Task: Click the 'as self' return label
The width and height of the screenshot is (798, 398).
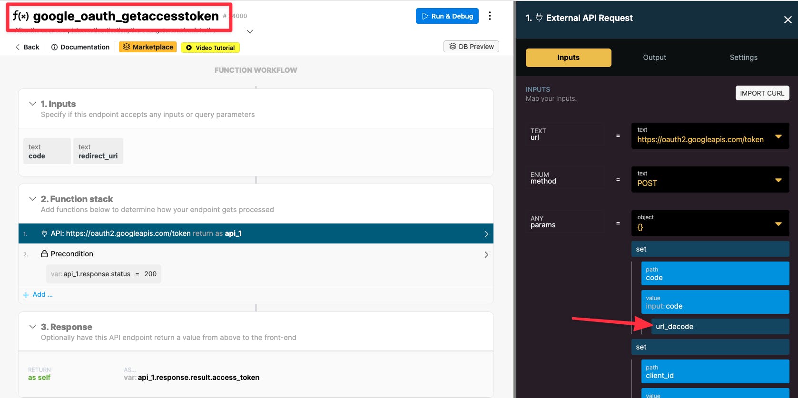Action: click(x=39, y=378)
